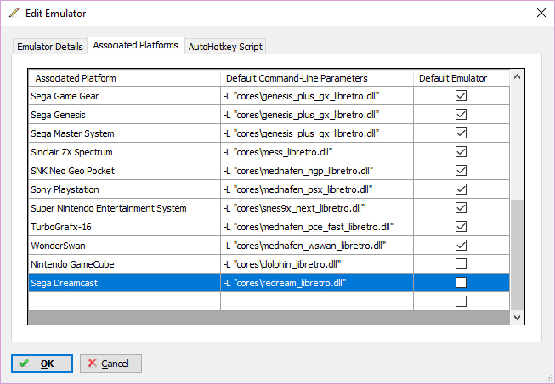Confirm changes with the OK button
This screenshot has width=555, height=384.
42,364
